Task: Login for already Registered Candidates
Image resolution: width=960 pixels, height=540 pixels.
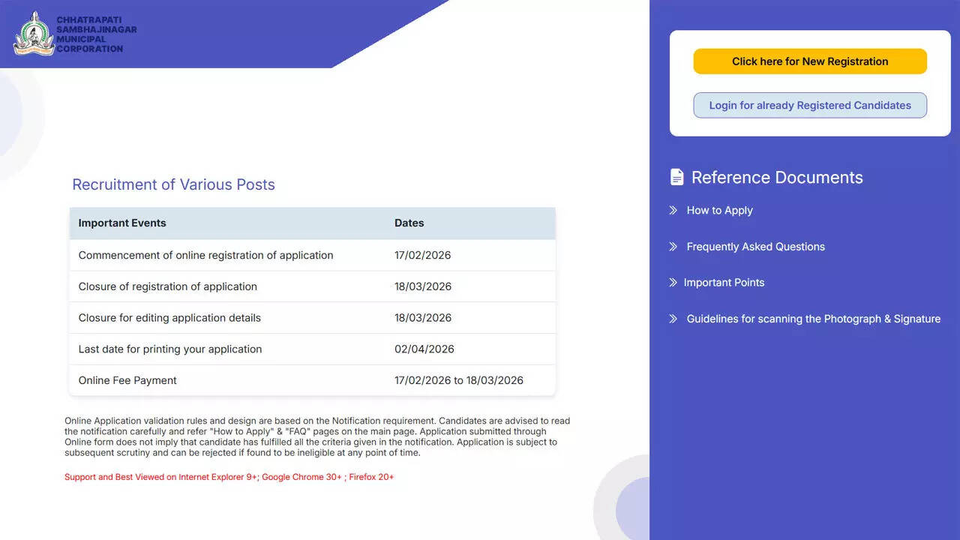Action: (x=809, y=105)
